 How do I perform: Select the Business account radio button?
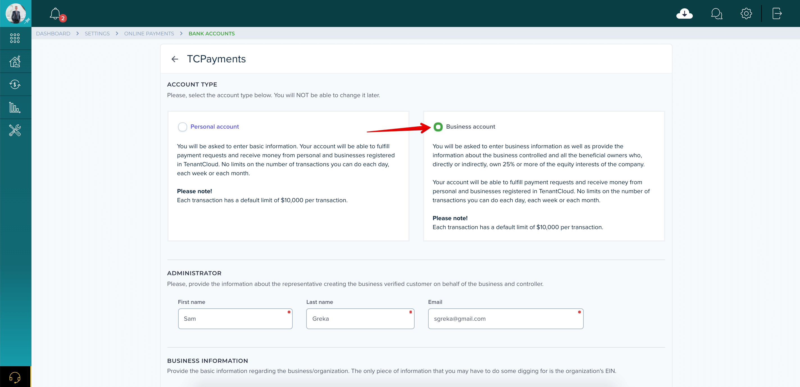(438, 127)
